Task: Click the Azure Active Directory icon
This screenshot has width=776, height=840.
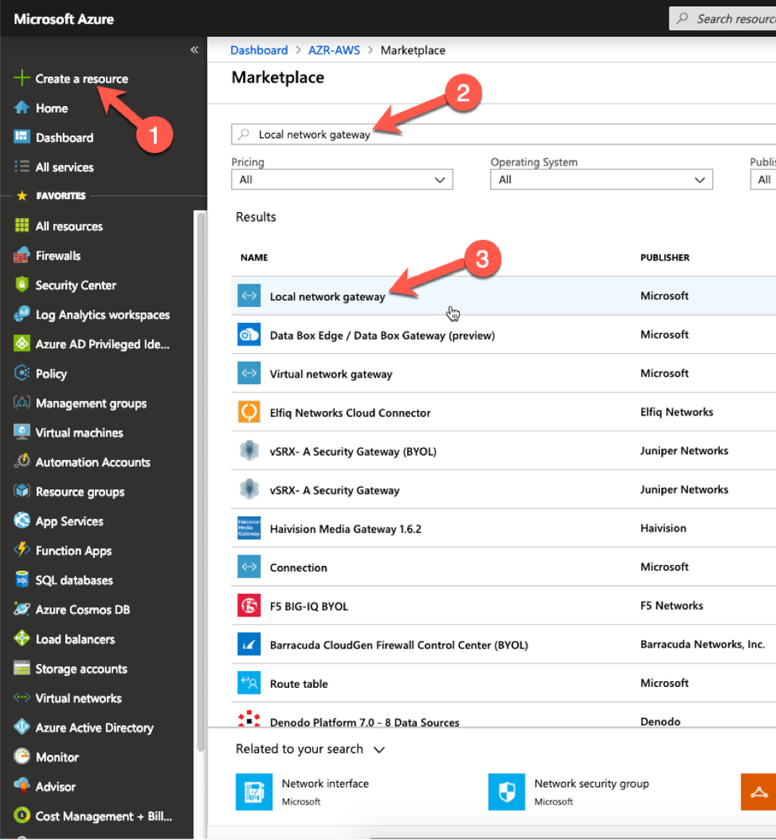Action: [21, 727]
